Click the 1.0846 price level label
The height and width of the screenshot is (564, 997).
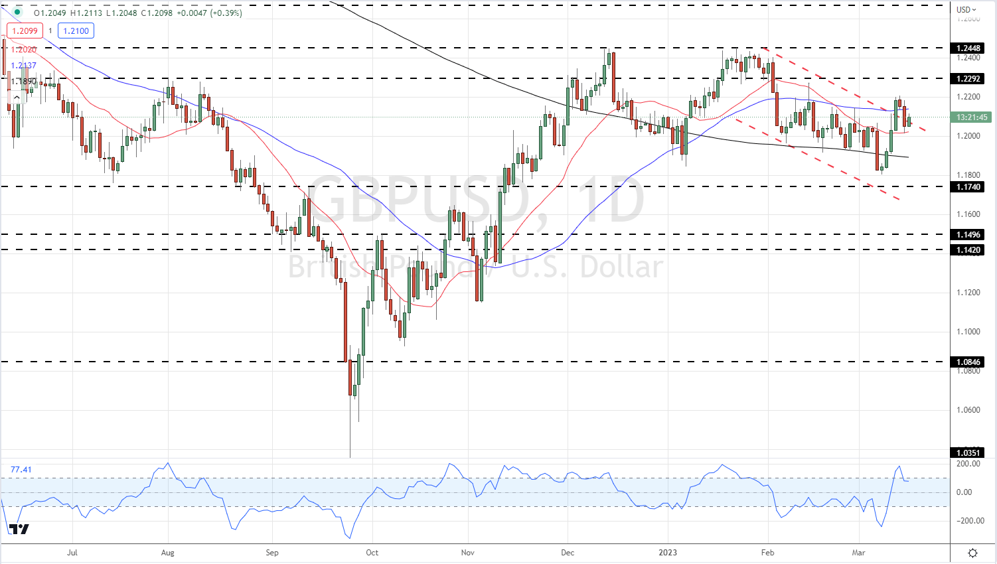pos(968,362)
